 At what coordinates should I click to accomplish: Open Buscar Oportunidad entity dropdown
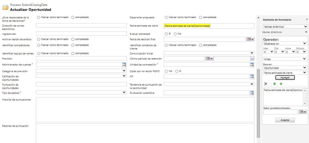pyautogui.click(x=285, y=68)
